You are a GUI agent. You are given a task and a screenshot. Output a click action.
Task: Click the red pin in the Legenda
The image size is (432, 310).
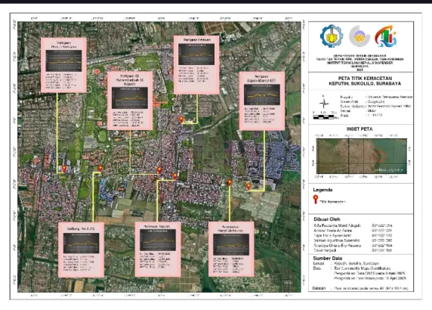tap(316, 199)
